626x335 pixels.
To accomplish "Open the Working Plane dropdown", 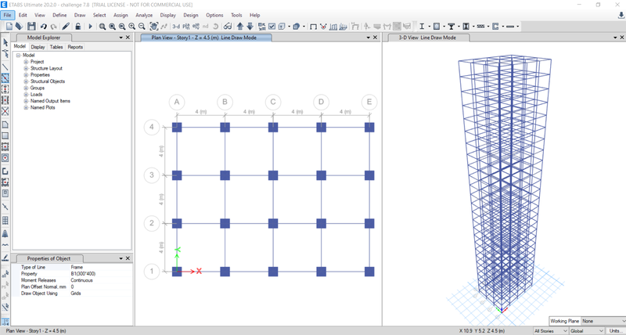I will click(603, 321).
